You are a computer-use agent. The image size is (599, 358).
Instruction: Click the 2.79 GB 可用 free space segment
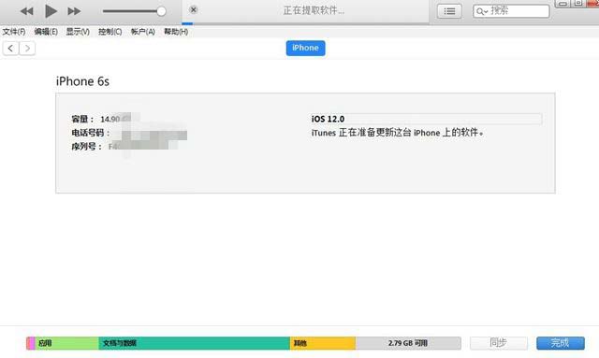pyautogui.click(x=408, y=343)
